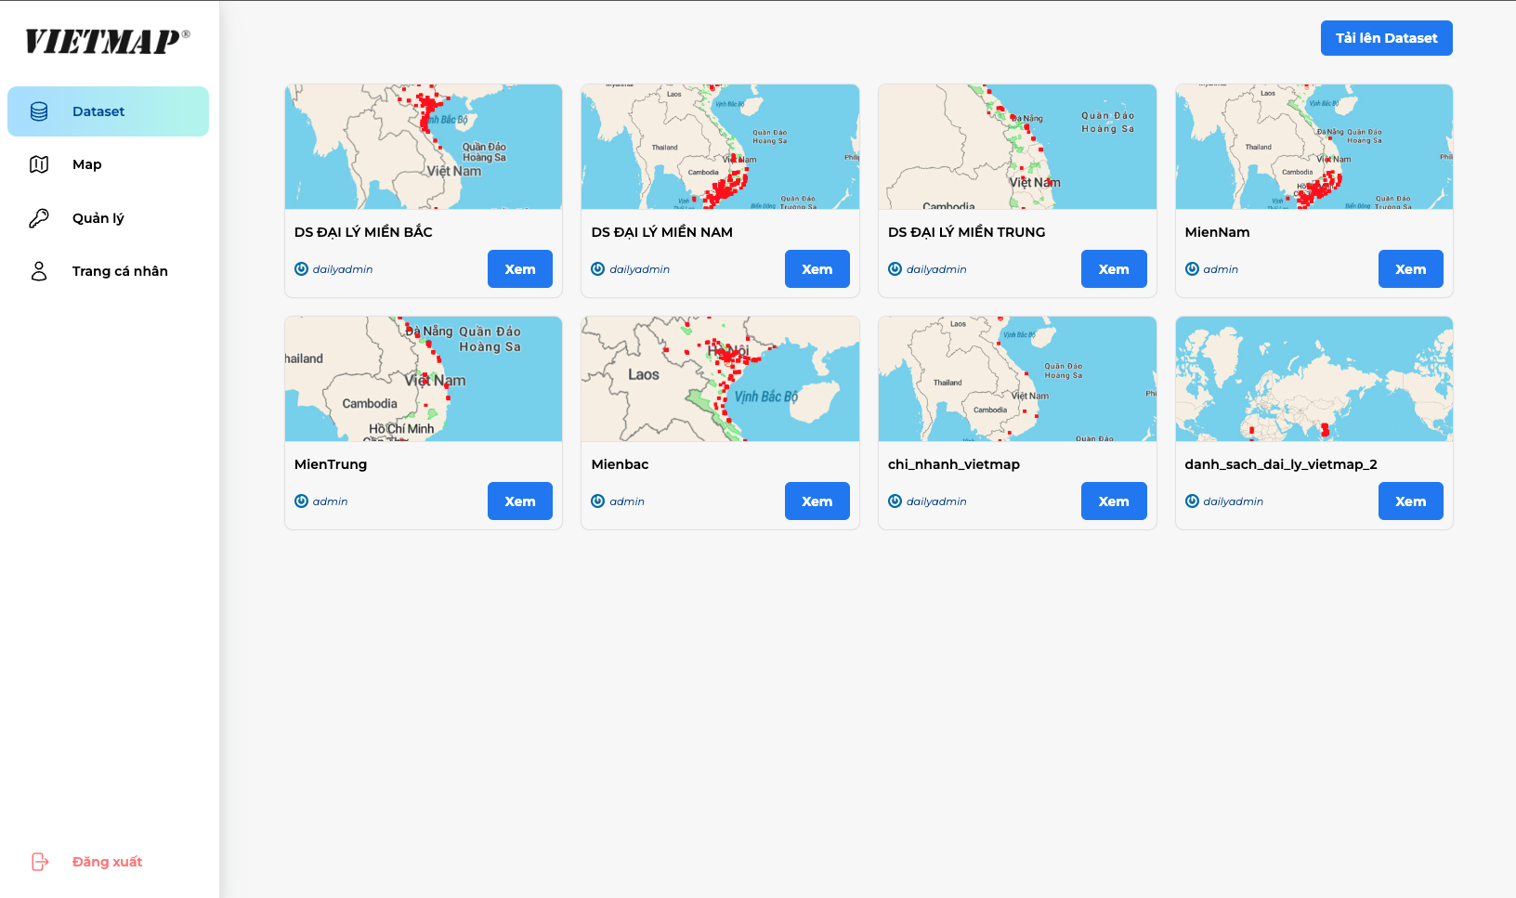Click admin owner on MienNam card
Image resolution: width=1516 pixels, height=898 pixels.
pos(1221,269)
